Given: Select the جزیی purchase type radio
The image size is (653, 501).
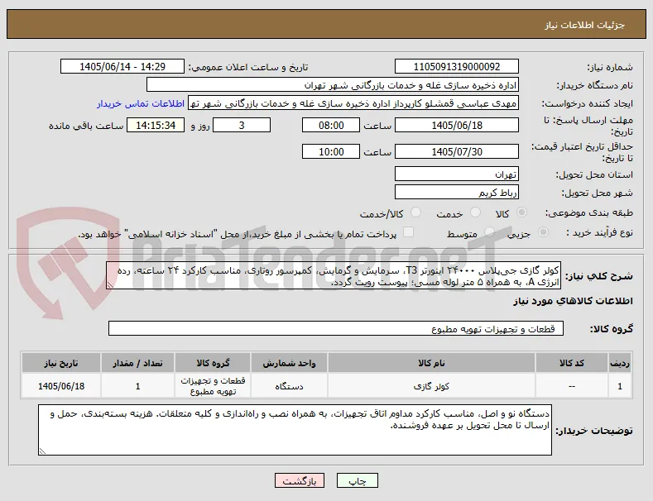Looking at the screenshot, I should pyautogui.click(x=543, y=232).
